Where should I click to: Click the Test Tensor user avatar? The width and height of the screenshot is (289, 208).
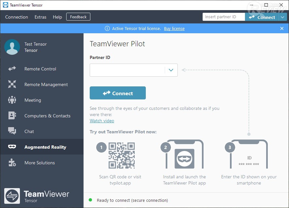point(12,47)
